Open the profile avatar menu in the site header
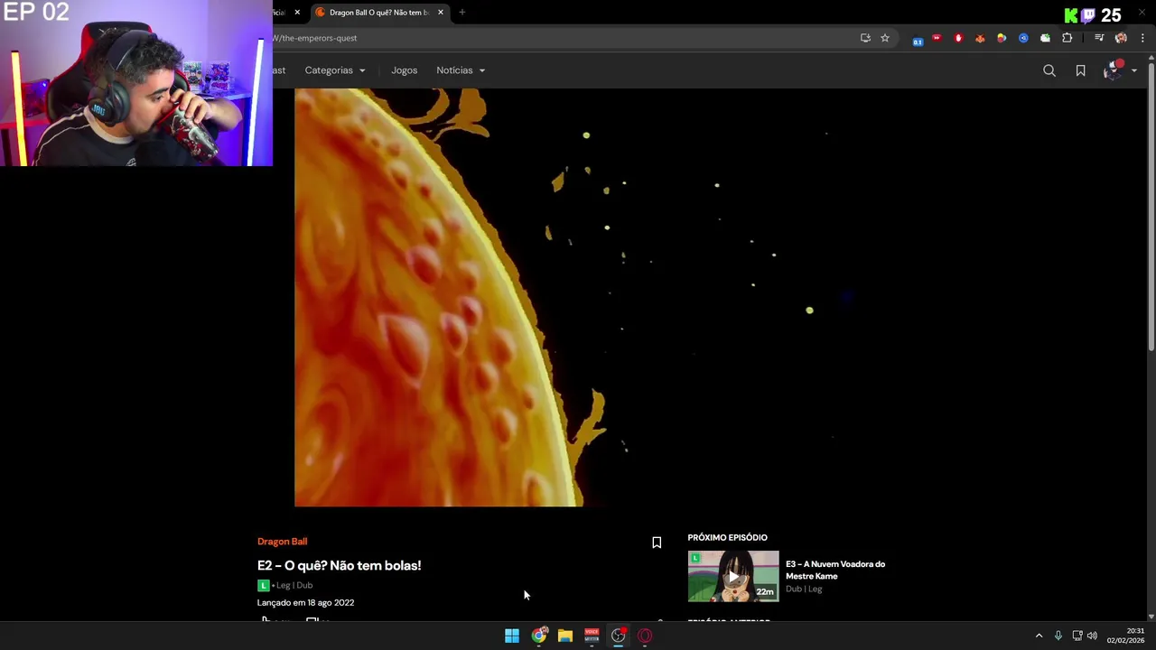Viewport: 1156px width, 650px height. (x=1119, y=70)
